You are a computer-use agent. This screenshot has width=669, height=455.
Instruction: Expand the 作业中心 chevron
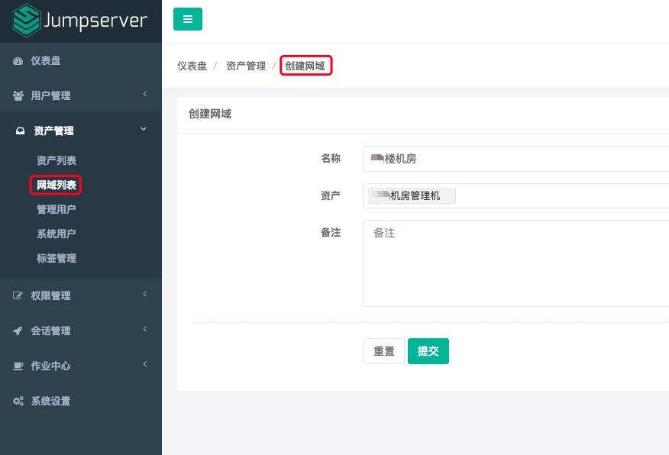click(x=144, y=363)
